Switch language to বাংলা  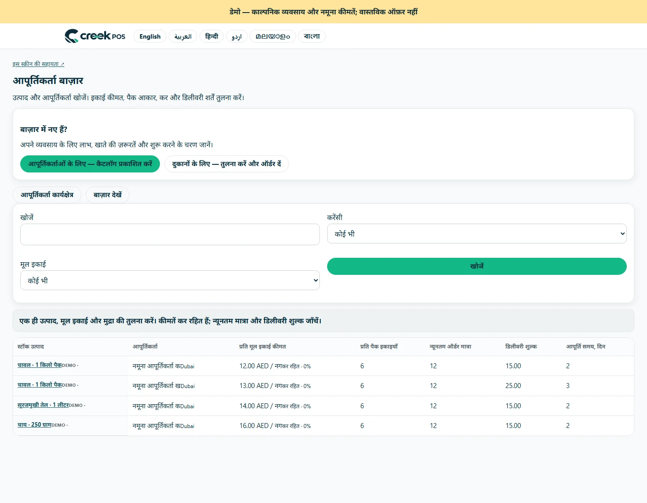coord(312,36)
